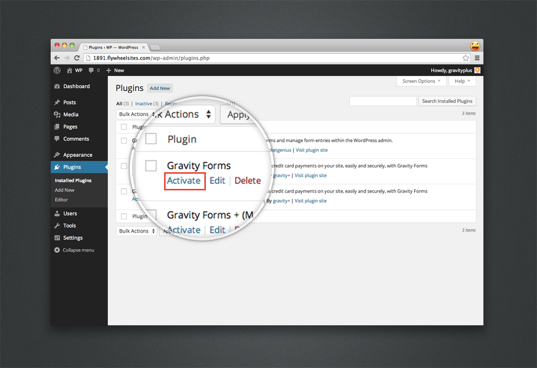This screenshot has width=537, height=368.
Task: Open Appearance via the paintbrush icon
Action: [57, 155]
